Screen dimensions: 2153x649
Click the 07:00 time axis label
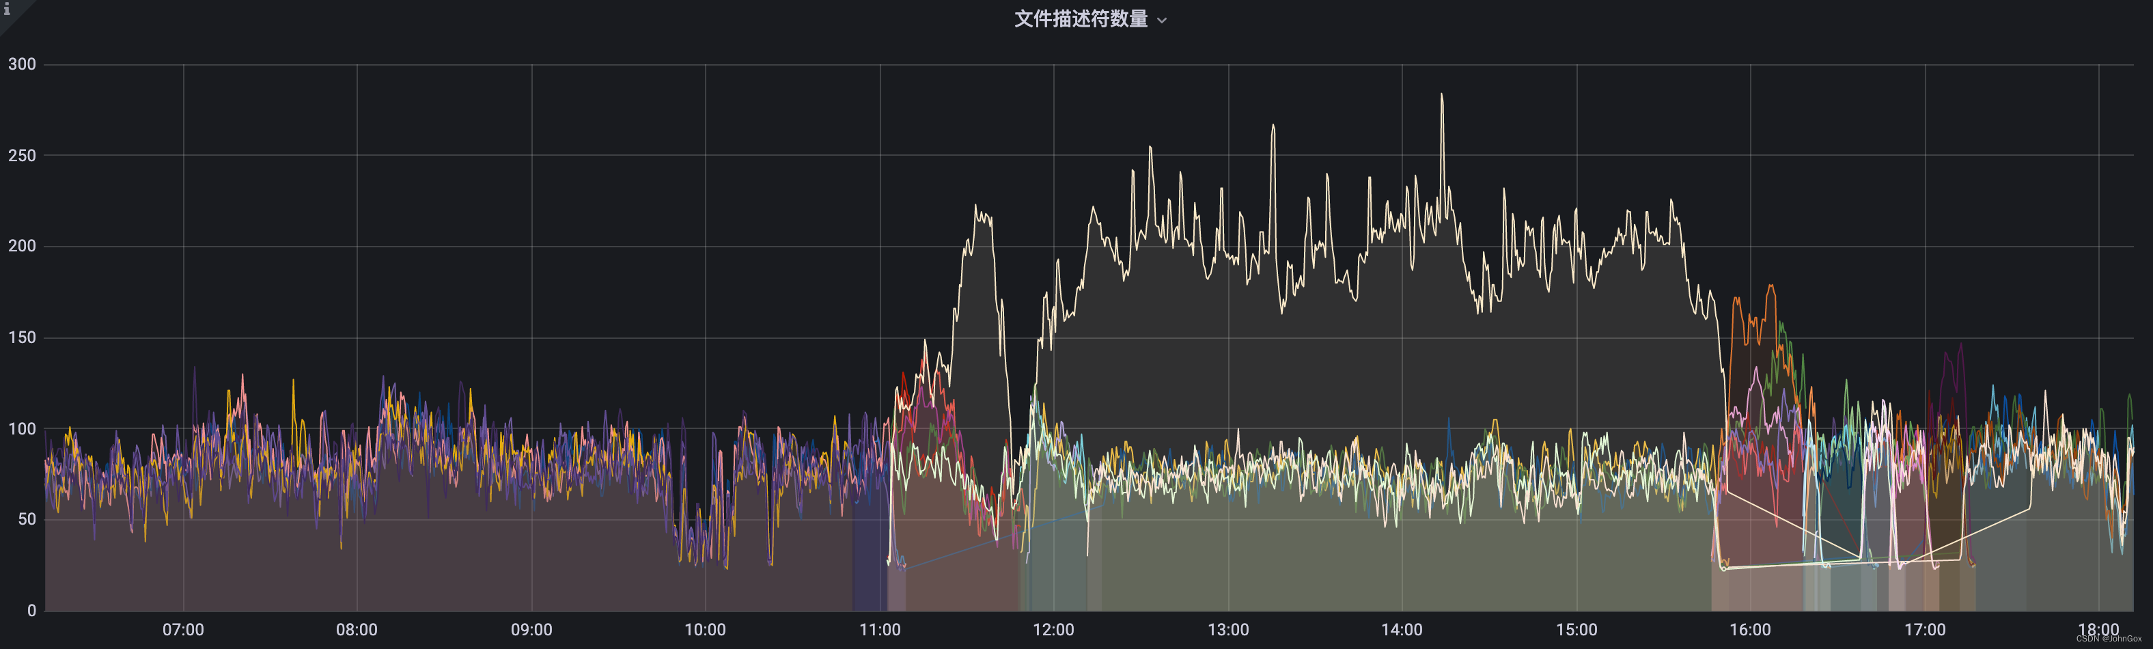point(183,630)
